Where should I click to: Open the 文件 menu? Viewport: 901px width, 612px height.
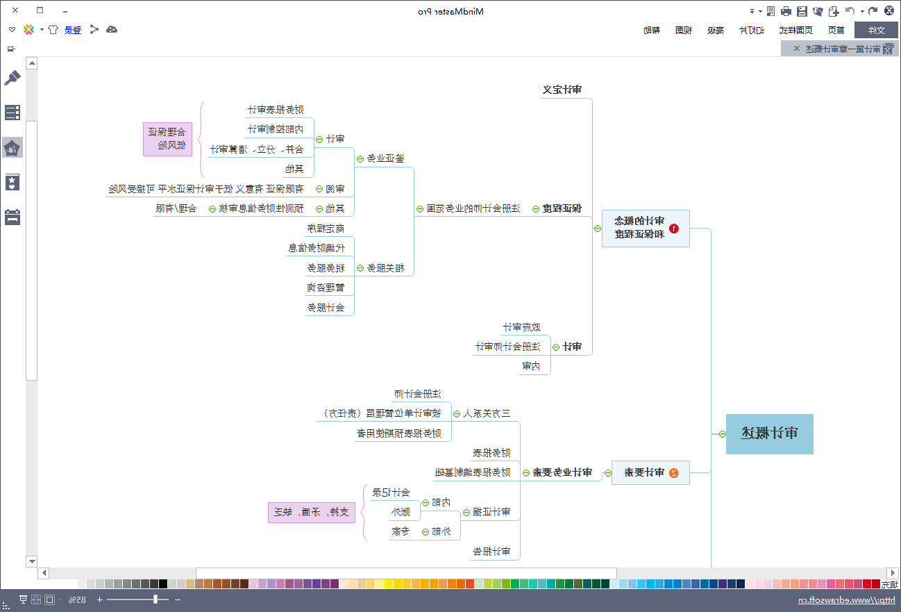tap(877, 30)
